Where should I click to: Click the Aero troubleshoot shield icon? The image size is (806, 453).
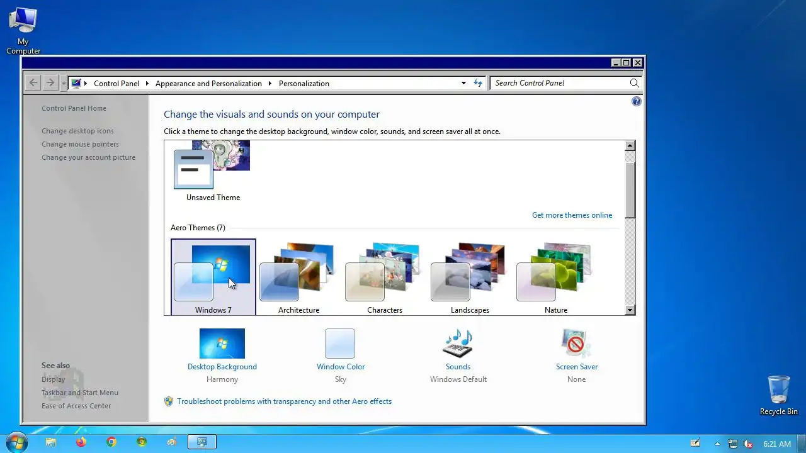pos(169,401)
